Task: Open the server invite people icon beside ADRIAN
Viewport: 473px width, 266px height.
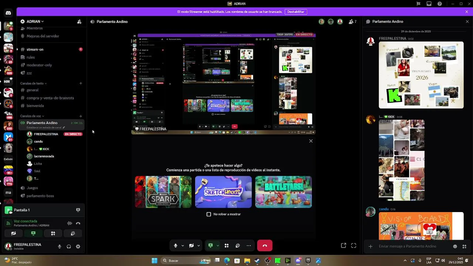Action: tap(79, 21)
